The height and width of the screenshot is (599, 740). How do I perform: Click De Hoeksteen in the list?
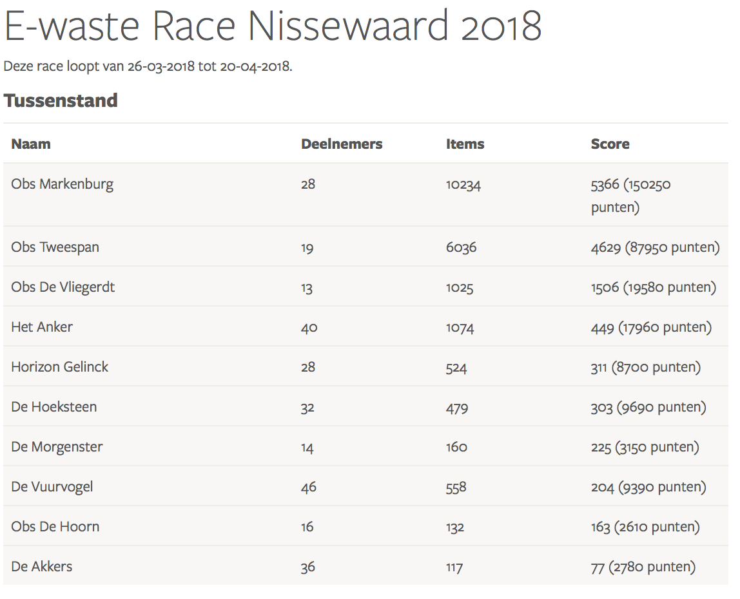(x=54, y=407)
